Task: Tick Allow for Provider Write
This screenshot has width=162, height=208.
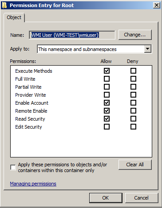Action: [107, 95]
